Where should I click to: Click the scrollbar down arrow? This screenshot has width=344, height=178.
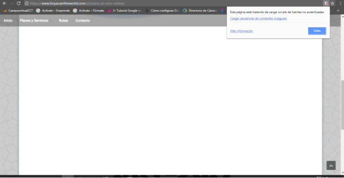tap(343, 173)
